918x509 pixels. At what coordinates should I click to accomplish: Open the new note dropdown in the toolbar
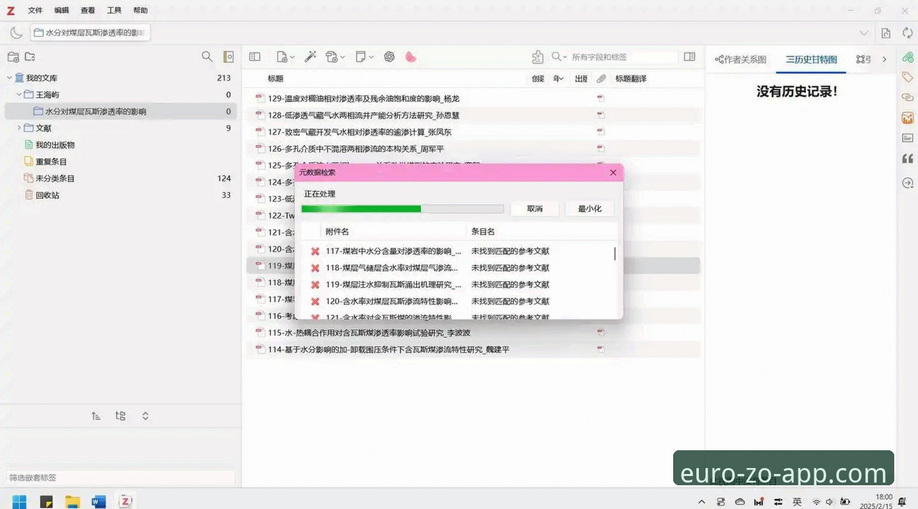pos(364,57)
